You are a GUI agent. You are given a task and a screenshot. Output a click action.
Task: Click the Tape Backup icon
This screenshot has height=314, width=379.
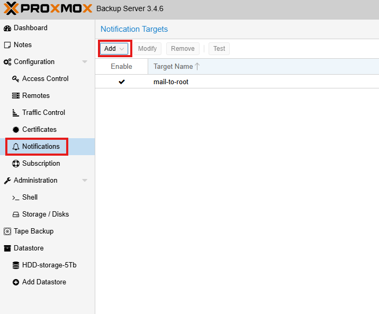[x=7, y=231]
